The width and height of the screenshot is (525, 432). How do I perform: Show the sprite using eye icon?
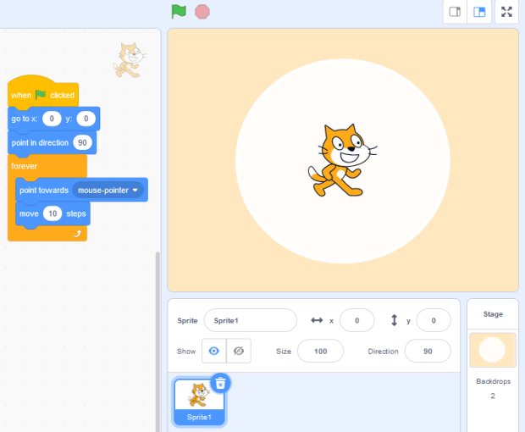(213, 351)
